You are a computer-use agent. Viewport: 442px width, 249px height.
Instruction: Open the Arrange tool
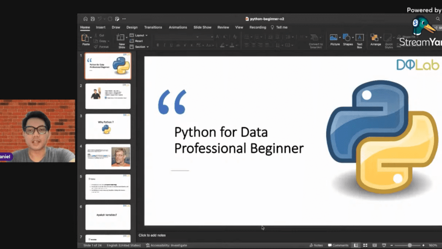coord(375,38)
